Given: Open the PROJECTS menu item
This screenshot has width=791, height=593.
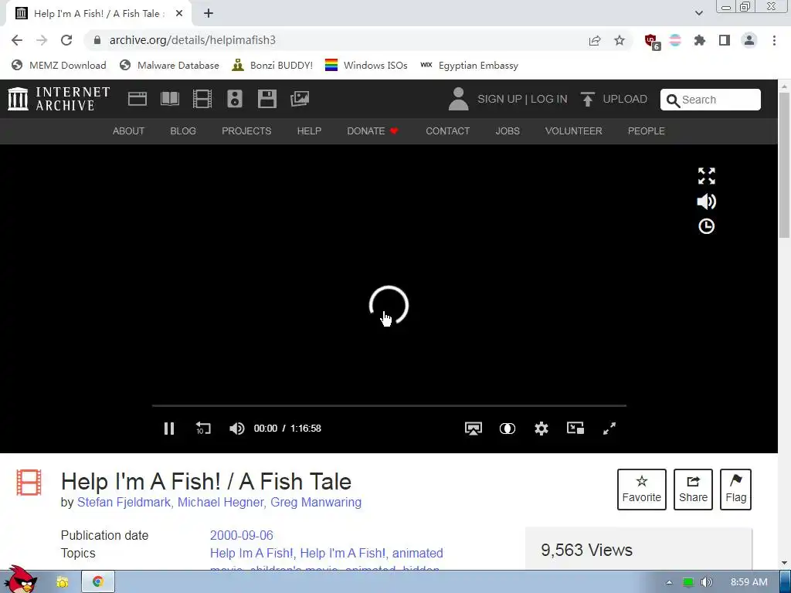Looking at the screenshot, I should pyautogui.click(x=246, y=131).
